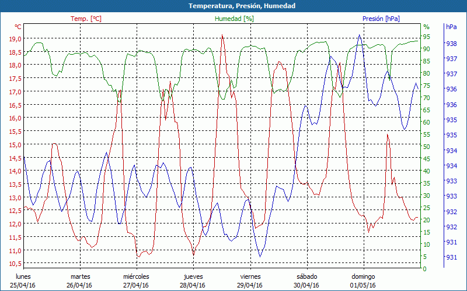Screen dimensions: 467x291
Task: Click the chart title Temperatura, Presión, Humedad
Action: point(233,6)
